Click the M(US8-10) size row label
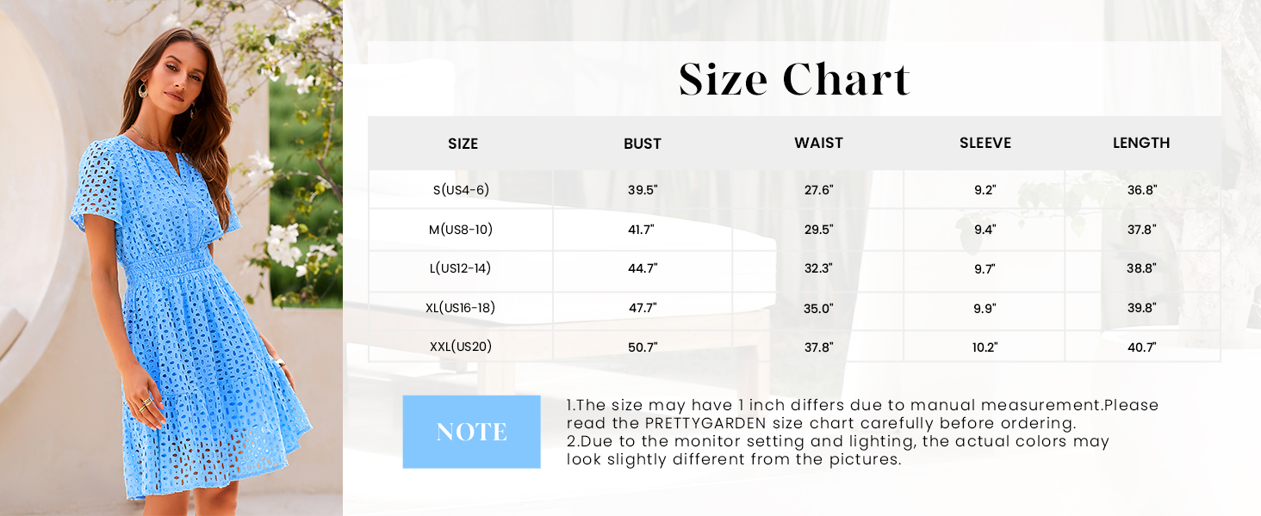Viewport: 1261px width, 516px height. point(461,230)
